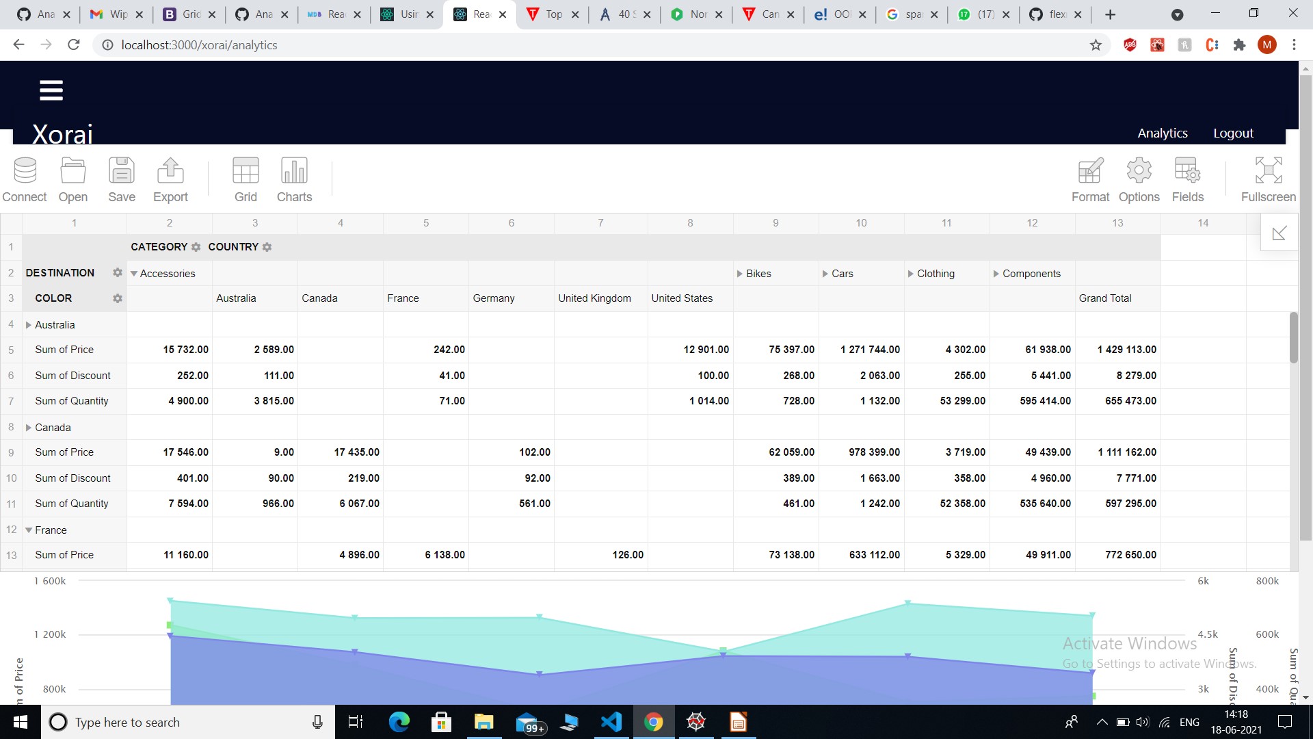
Task: Open the Charts view
Action: 294,179
